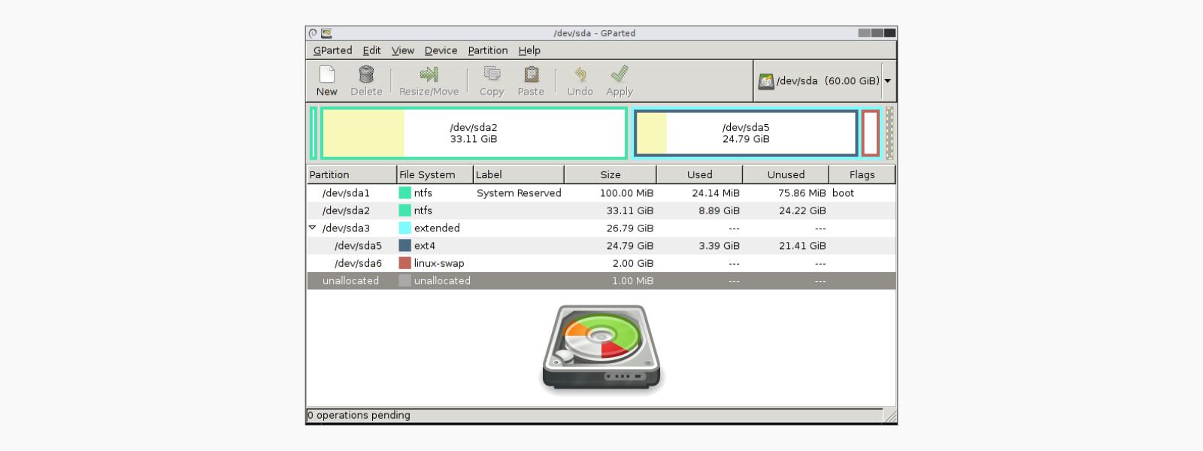Click the gray swatch in the unallocated row

point(405,280)
